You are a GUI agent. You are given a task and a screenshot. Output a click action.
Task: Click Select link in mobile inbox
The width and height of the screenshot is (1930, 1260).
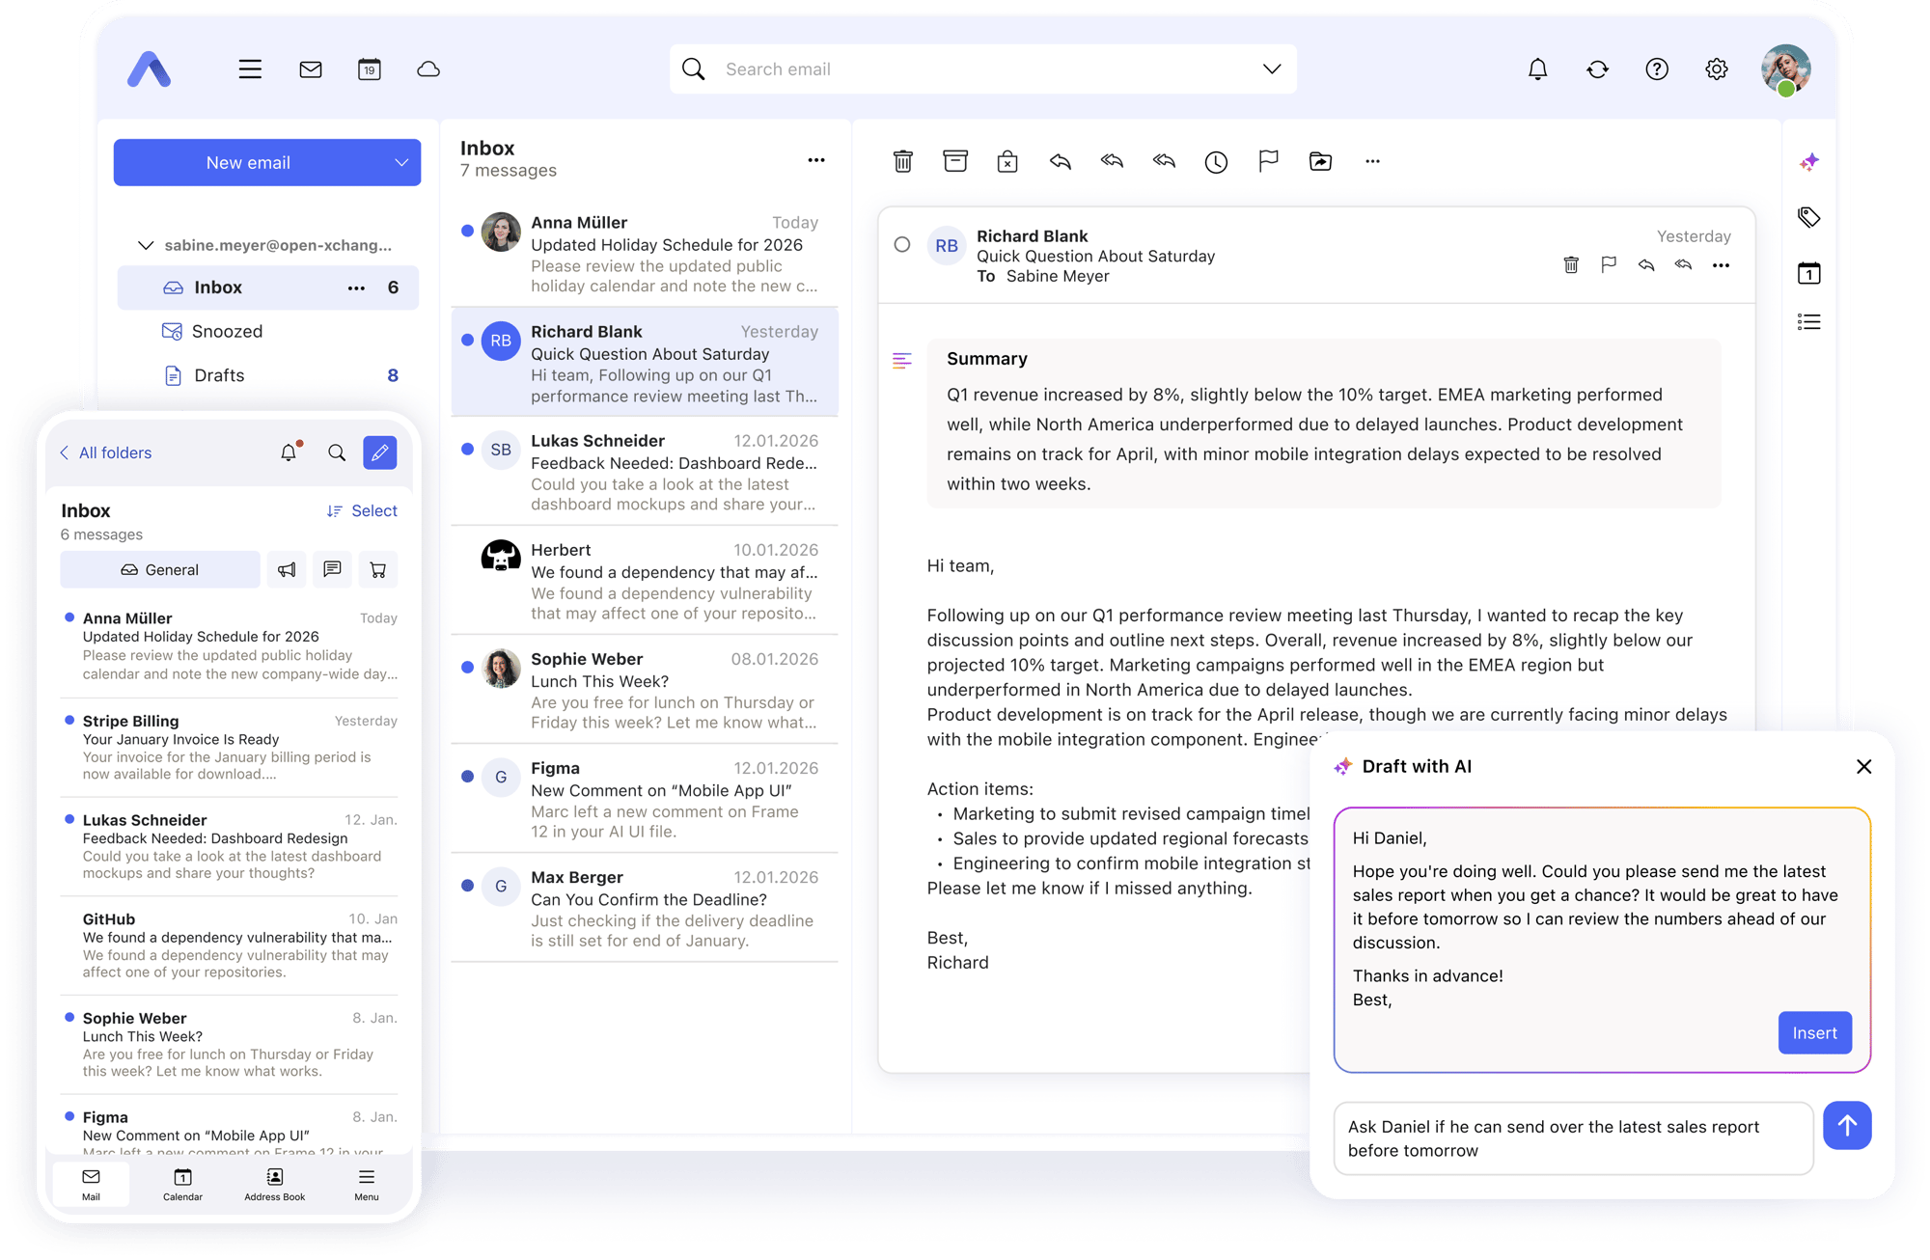(373, 510)
